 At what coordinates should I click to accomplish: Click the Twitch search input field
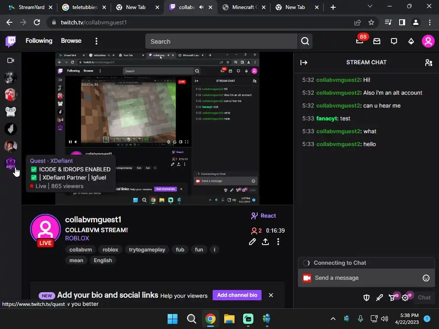(x=221, y=42)
